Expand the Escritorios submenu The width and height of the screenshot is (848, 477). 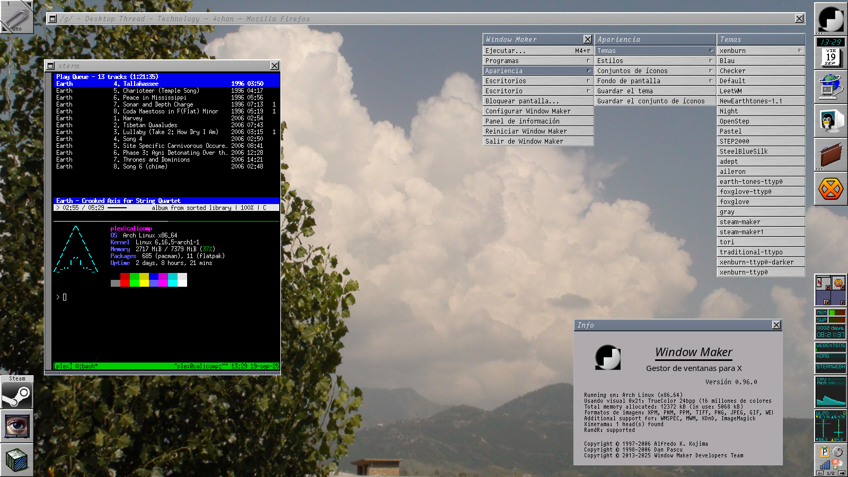(x=537, y=81)
